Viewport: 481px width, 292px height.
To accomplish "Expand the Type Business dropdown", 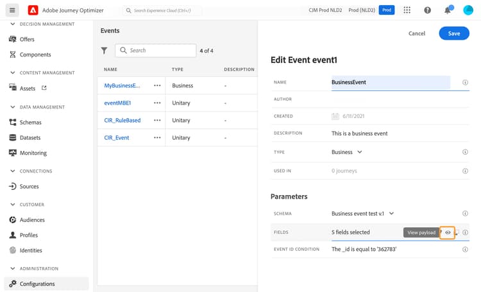I will 359,152.
